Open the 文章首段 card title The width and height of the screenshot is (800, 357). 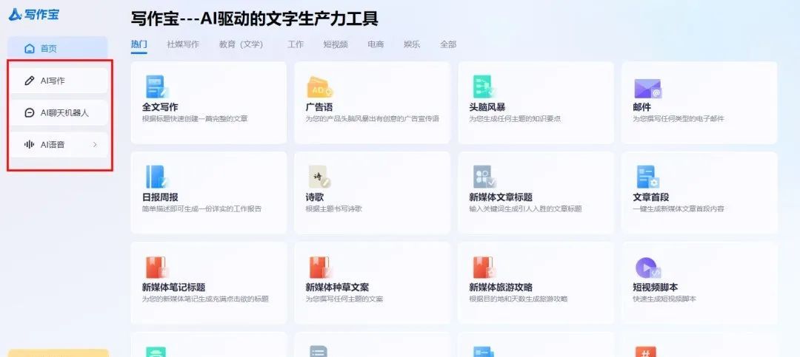click(651, 197)
